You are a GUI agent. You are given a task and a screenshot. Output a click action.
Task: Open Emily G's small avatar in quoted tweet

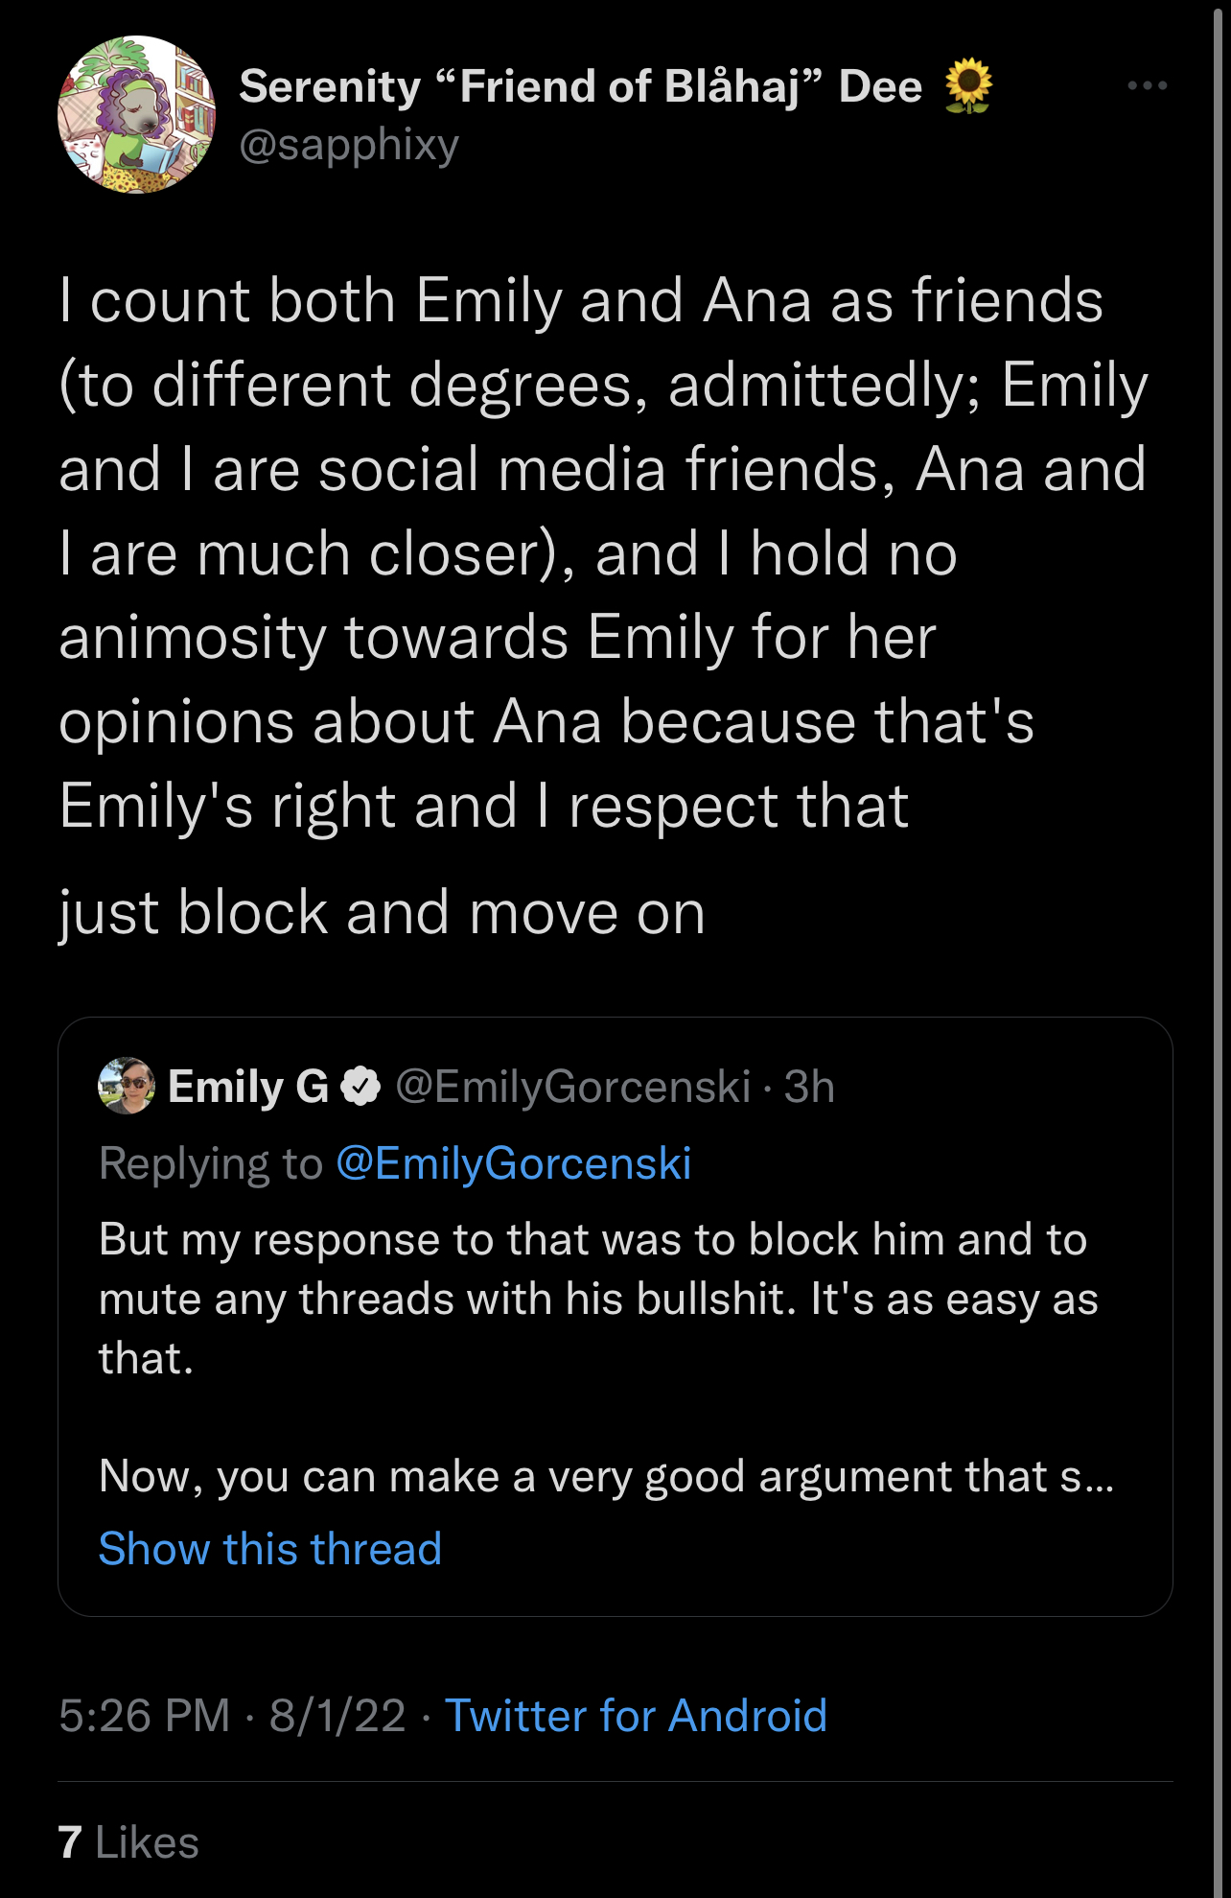[x=127, y=1086]
